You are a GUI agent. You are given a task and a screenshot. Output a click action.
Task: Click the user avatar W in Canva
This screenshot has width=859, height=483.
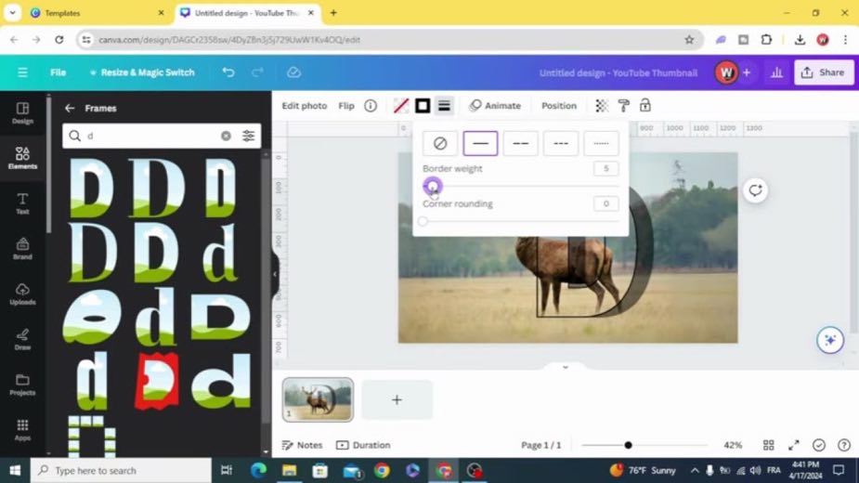pos(726,72)
